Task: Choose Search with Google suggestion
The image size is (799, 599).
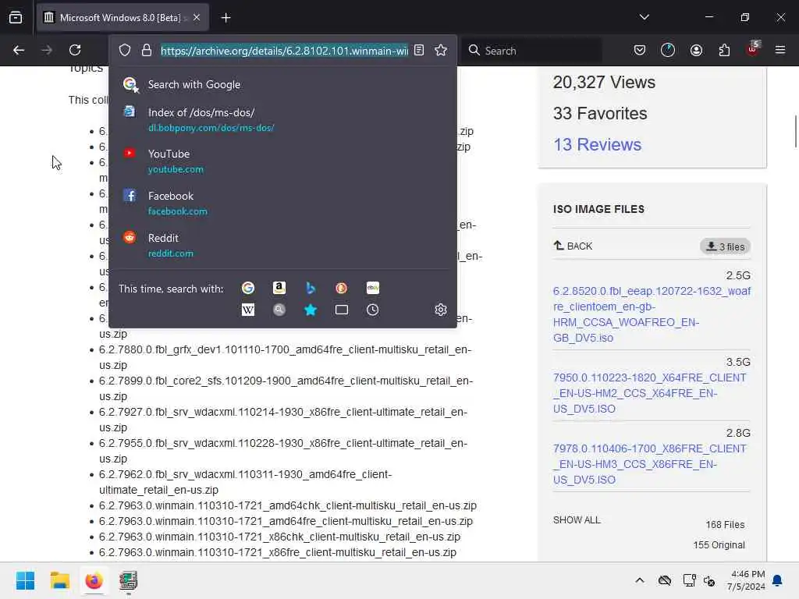Action: 282,84
